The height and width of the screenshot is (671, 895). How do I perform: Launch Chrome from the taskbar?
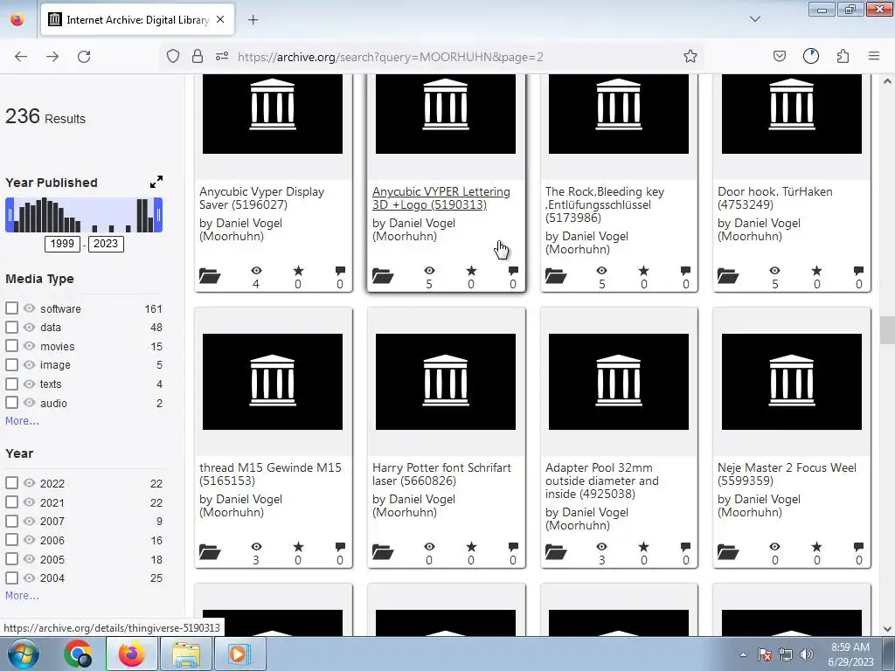point(78,654)
